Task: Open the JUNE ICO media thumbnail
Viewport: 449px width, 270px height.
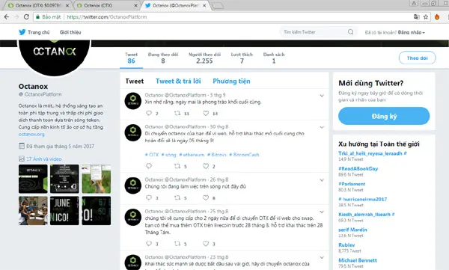Action: [64, 210]
